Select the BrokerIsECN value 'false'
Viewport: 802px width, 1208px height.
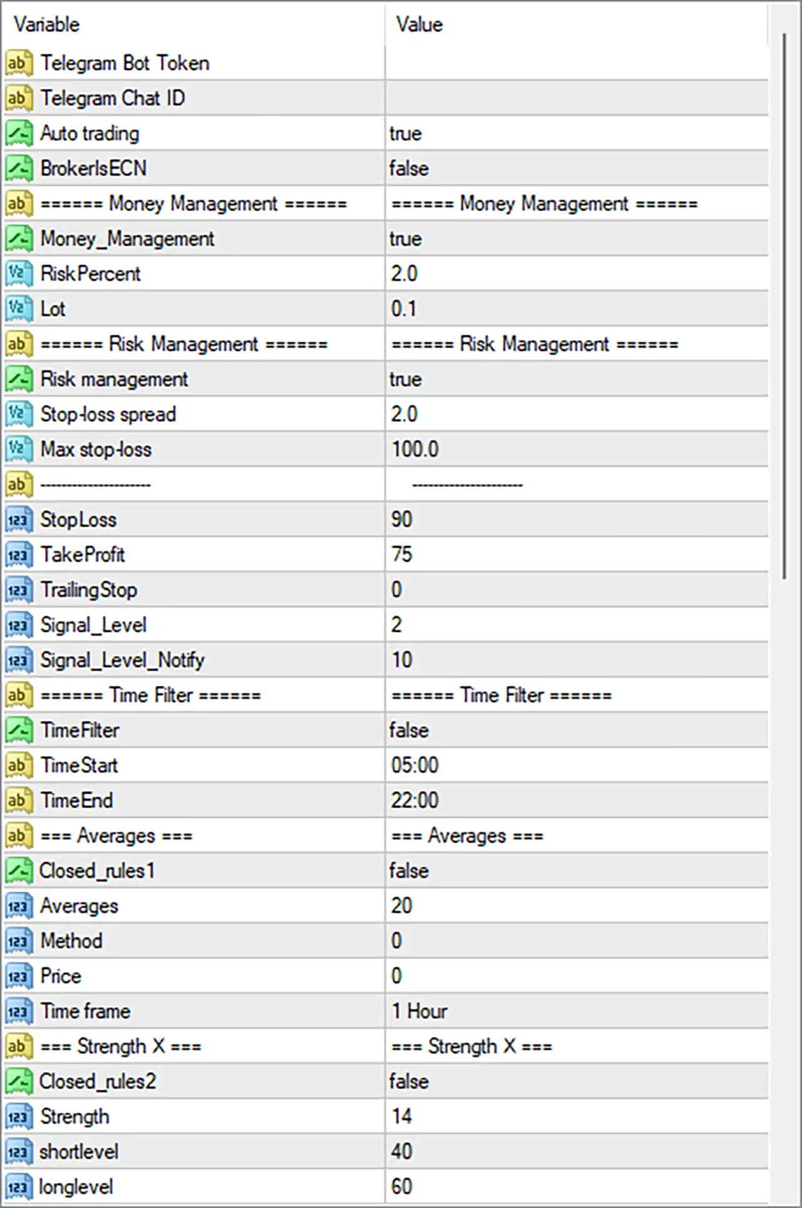[409, 169]
